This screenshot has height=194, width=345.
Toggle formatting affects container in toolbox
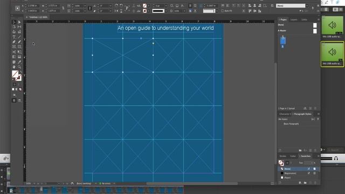coord(15,85)
